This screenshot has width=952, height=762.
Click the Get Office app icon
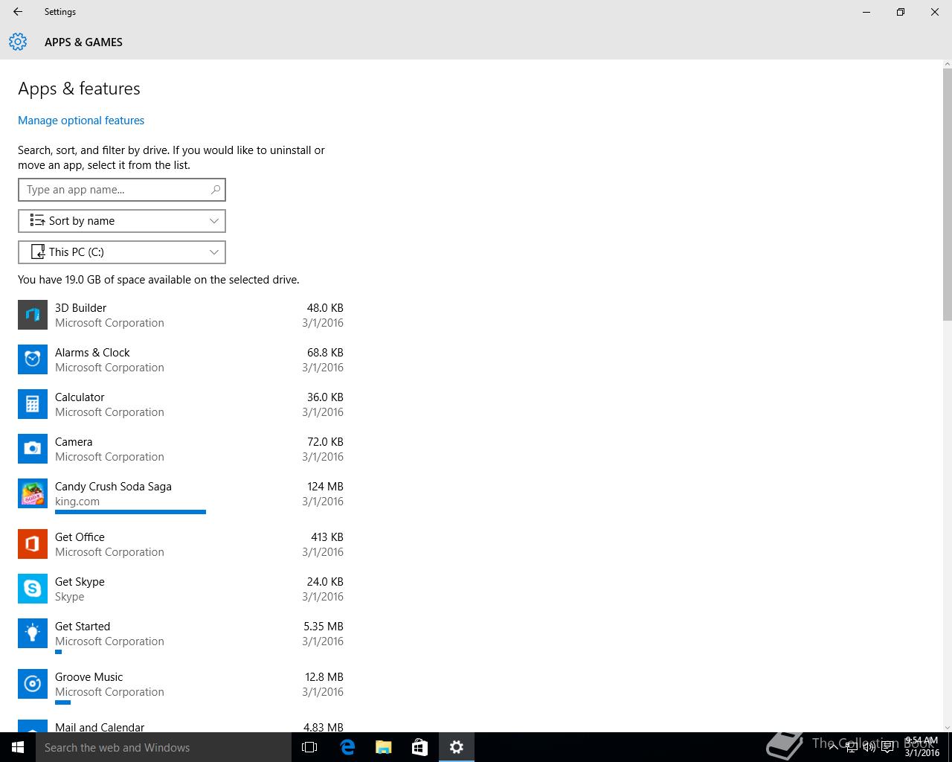click(x=33, y=544)
